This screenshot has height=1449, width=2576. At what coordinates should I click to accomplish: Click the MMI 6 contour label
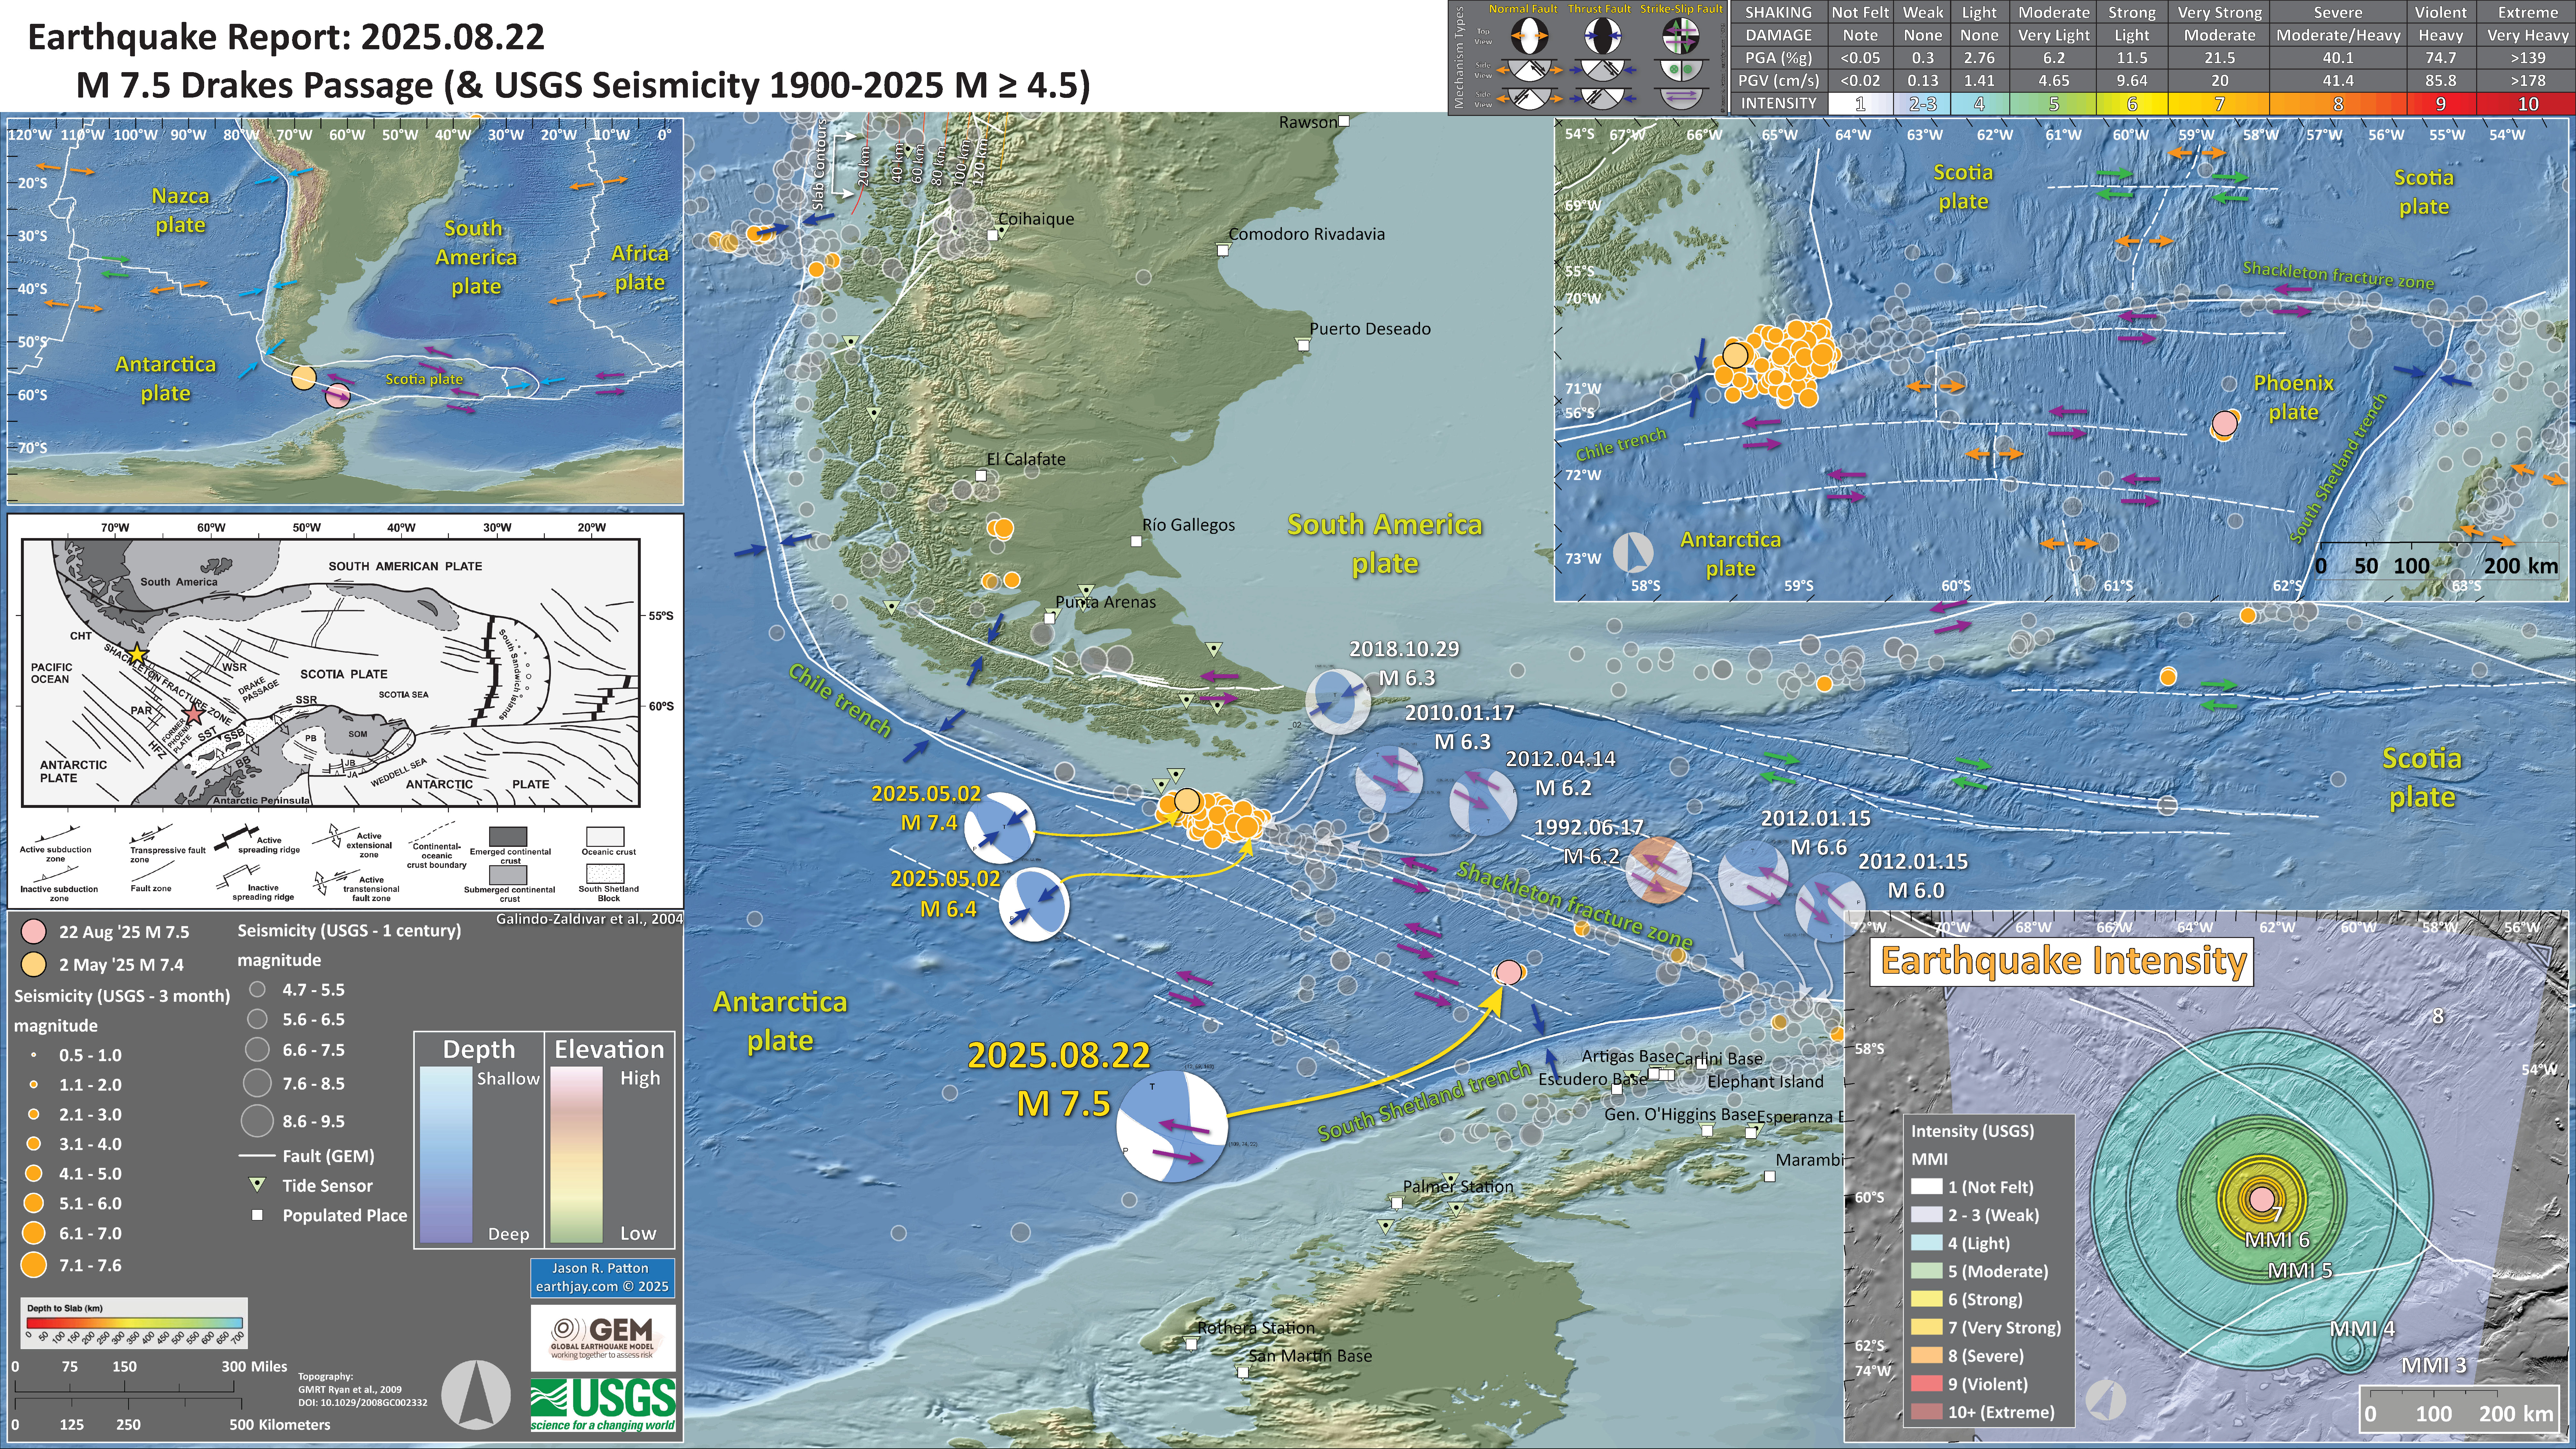pyautogui.click(x=2277, y=1240)
